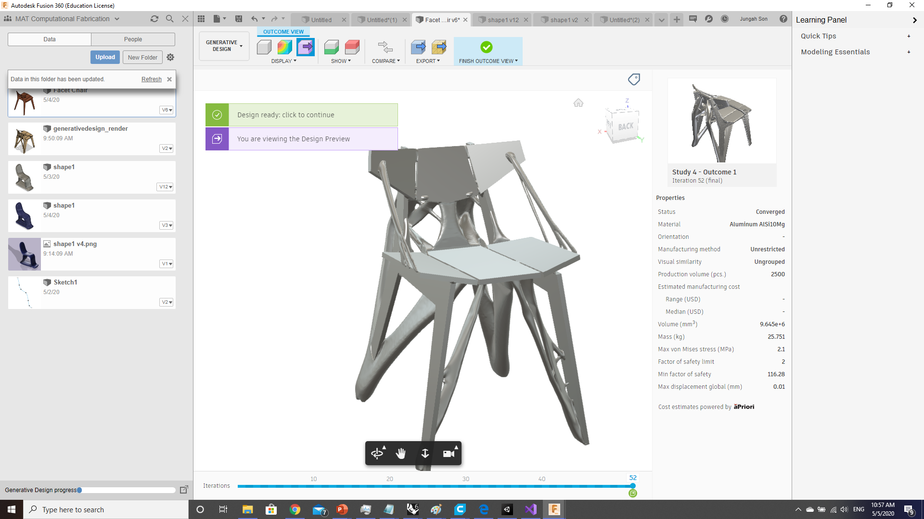Expand Modeling Essentials in the Learning Panel
924x519 pixels.
(x=909, y=52)
